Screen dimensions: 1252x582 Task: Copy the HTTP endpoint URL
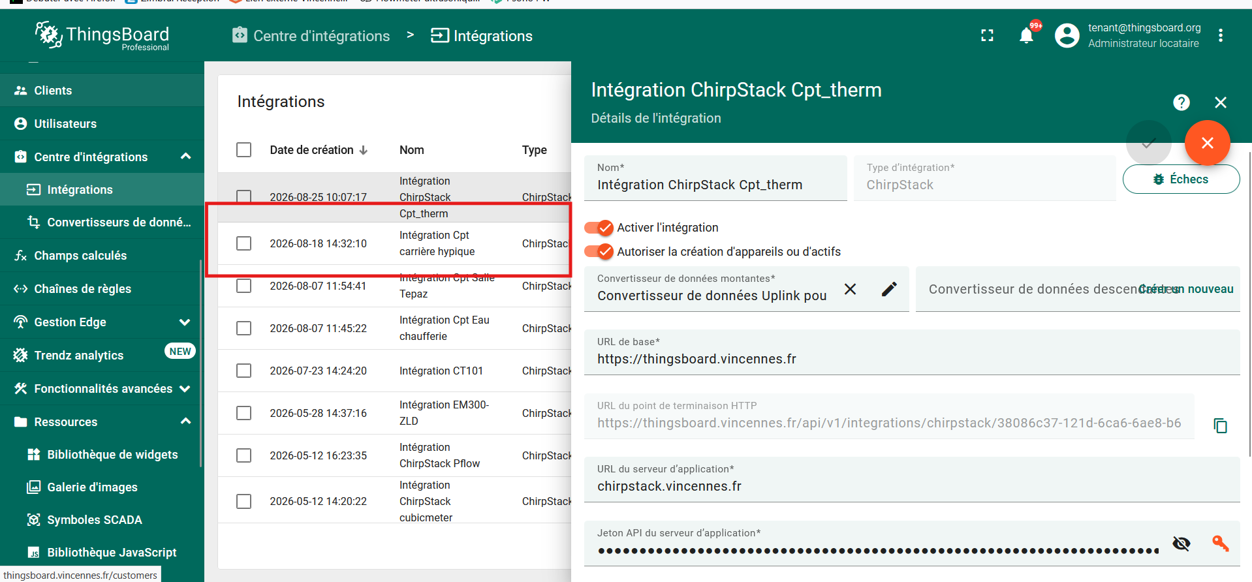tap(1221, 425)
